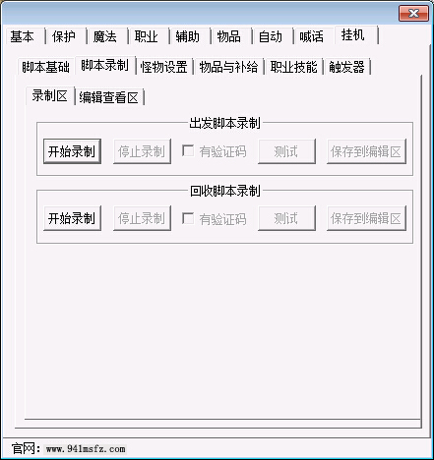Toggle 有验证码 checkbox in the 出发脚本录制 group
The width and height of the screenshot is (434, 460).
[188, 151]
